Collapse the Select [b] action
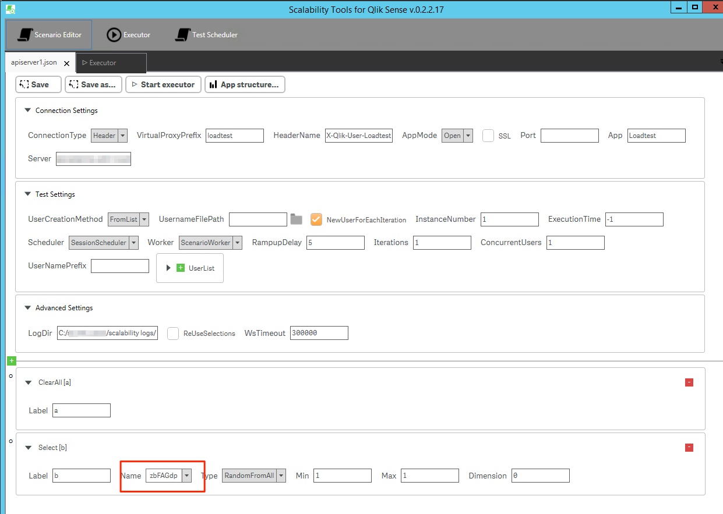This screenshot has width=723, height=514. coord(27,448)
